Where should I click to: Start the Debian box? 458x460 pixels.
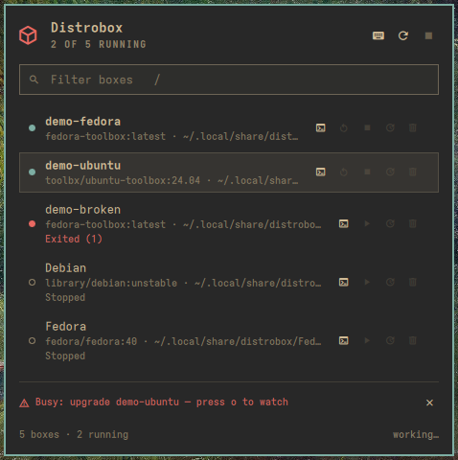point(367,282)
